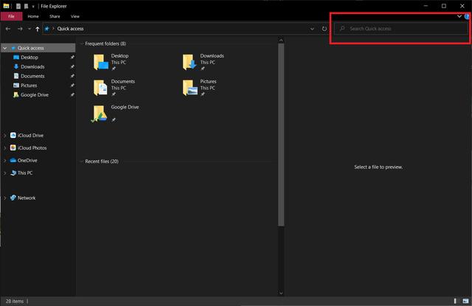Click the pin icon beside sidebar Documents

coord(72,76)
